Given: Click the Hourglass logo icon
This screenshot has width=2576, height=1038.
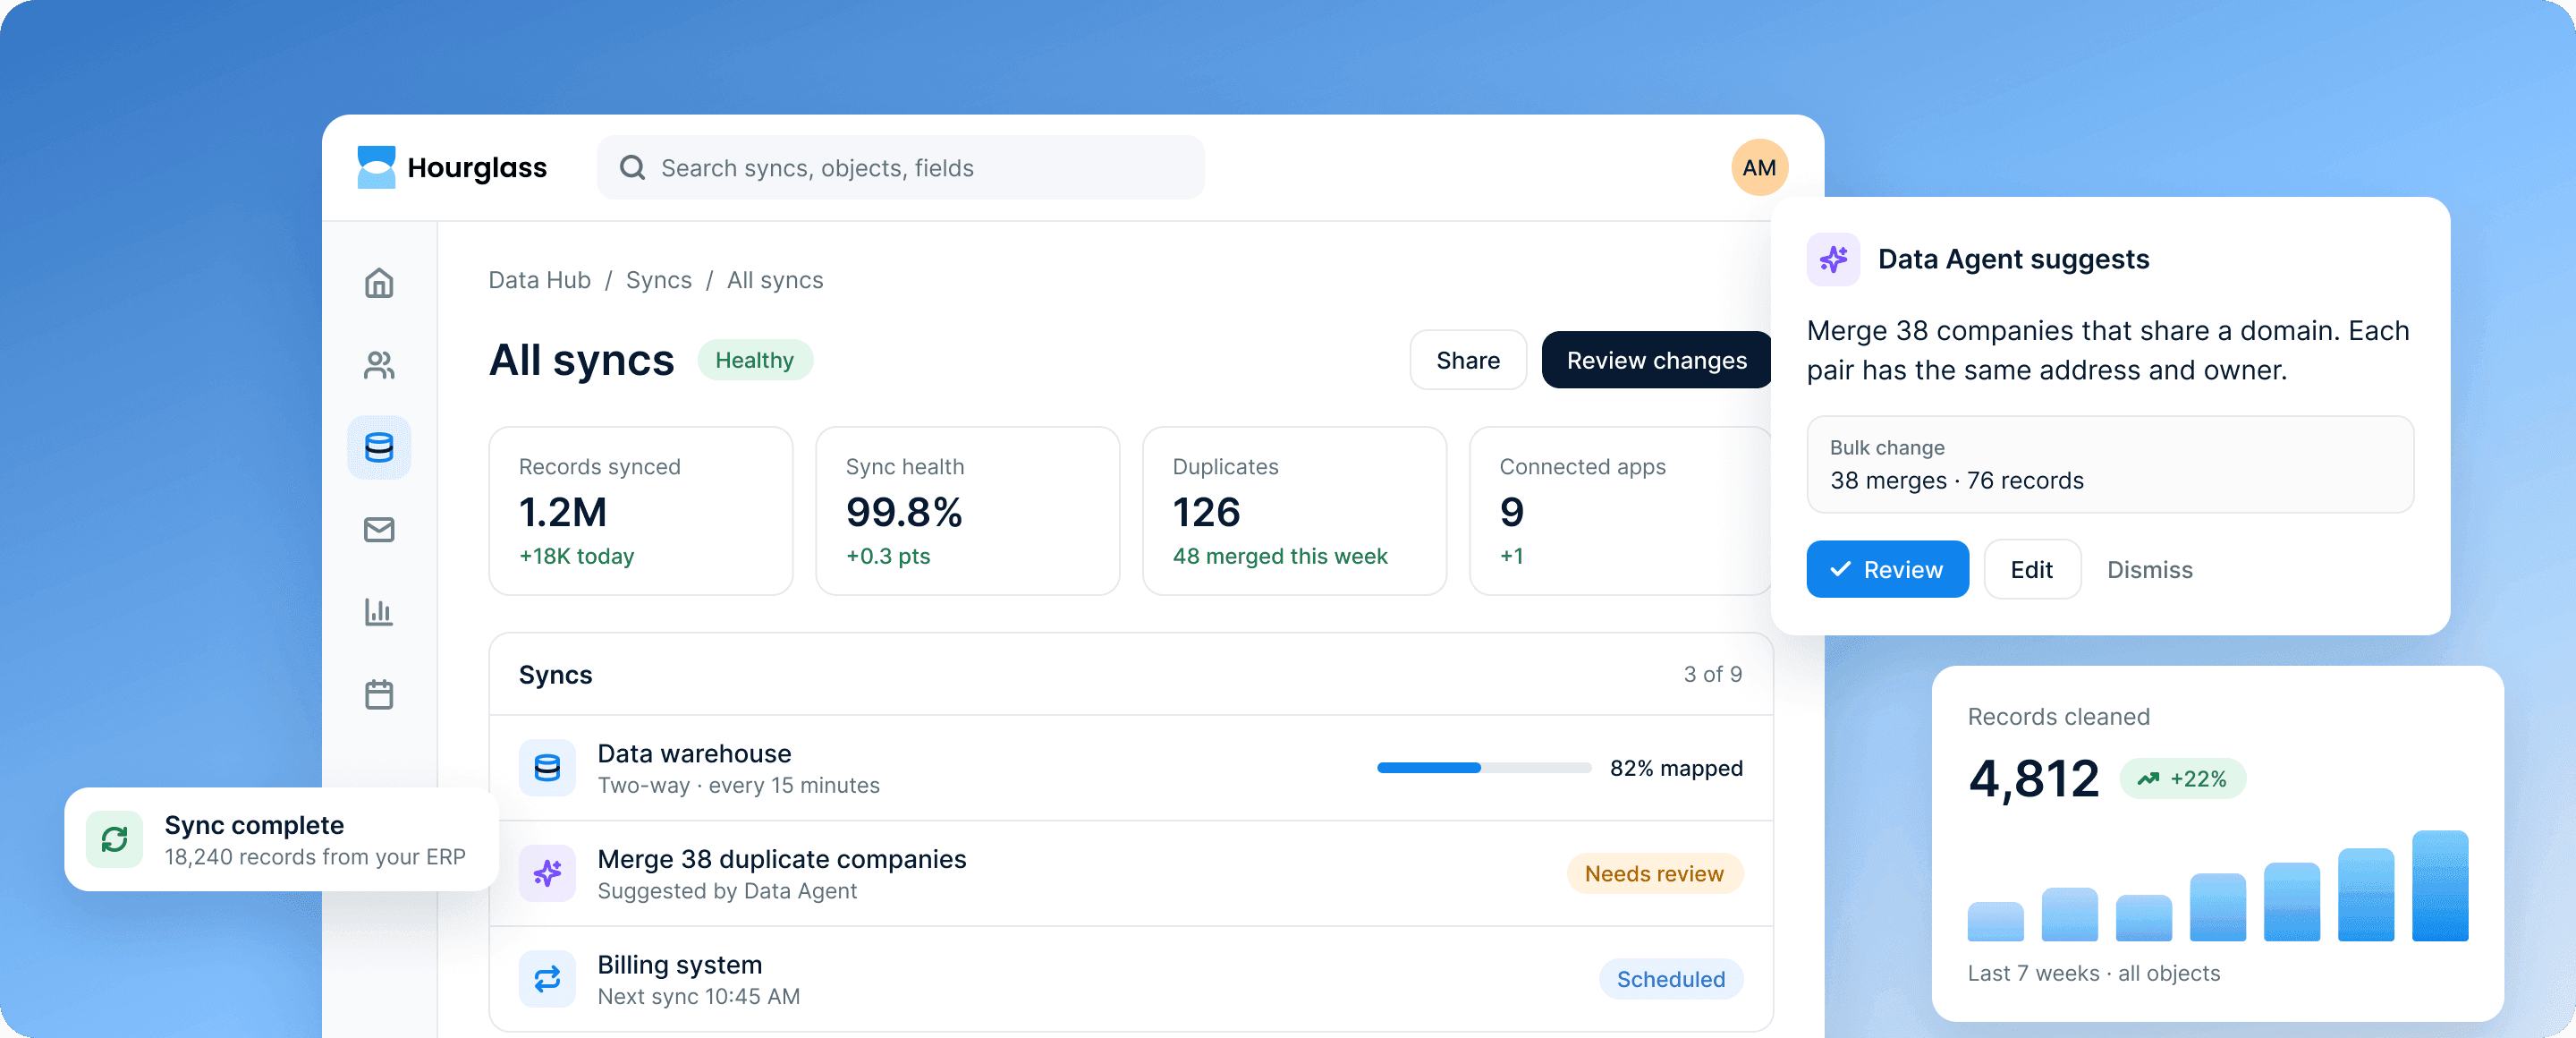Looking at the screenshot, I should [x=376, y=167].
